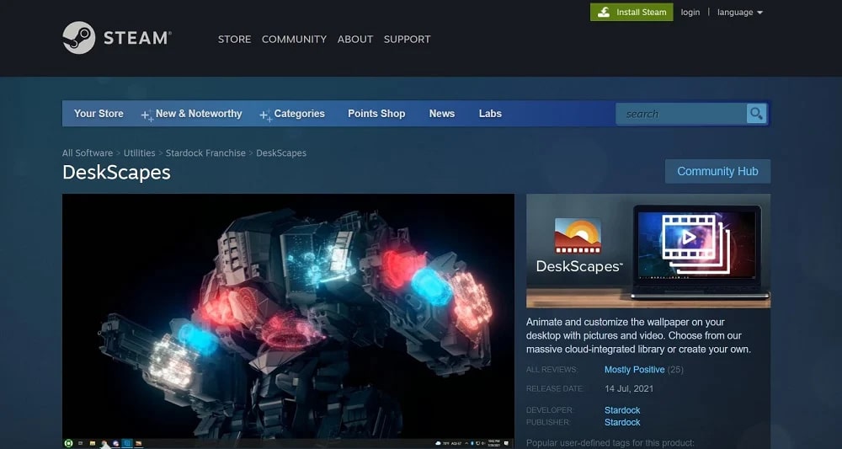This screenshot has width=842, height=449.
Task: Click the 'Animate and customize the wallpaper' description
Action: 638,335
